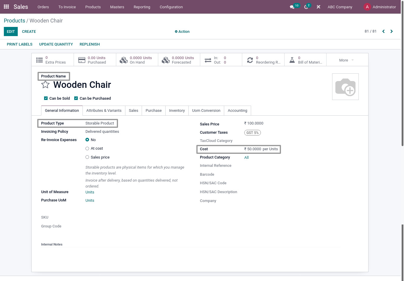Click the UPDATE QUANTITY button
The width and height of the screenshot is (404, 281).
56,44
